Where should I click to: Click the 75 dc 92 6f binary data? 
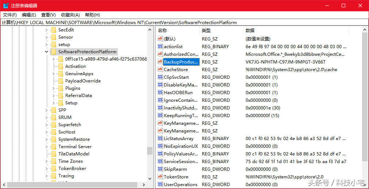[296, 162]
